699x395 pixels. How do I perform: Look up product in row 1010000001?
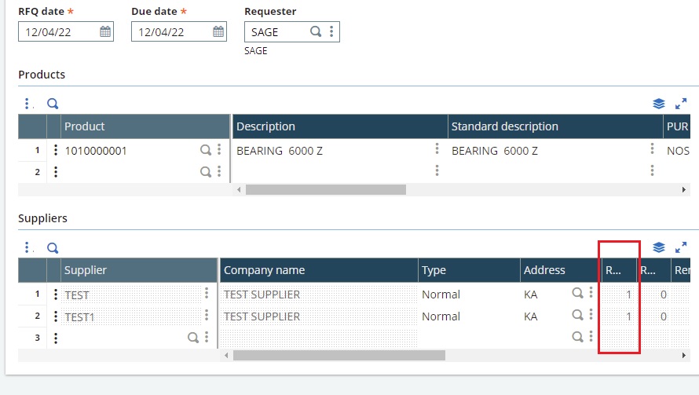pos(206,150)
